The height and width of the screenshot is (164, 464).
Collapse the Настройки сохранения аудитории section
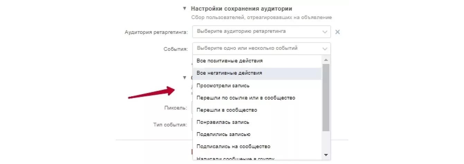[185, 9]
